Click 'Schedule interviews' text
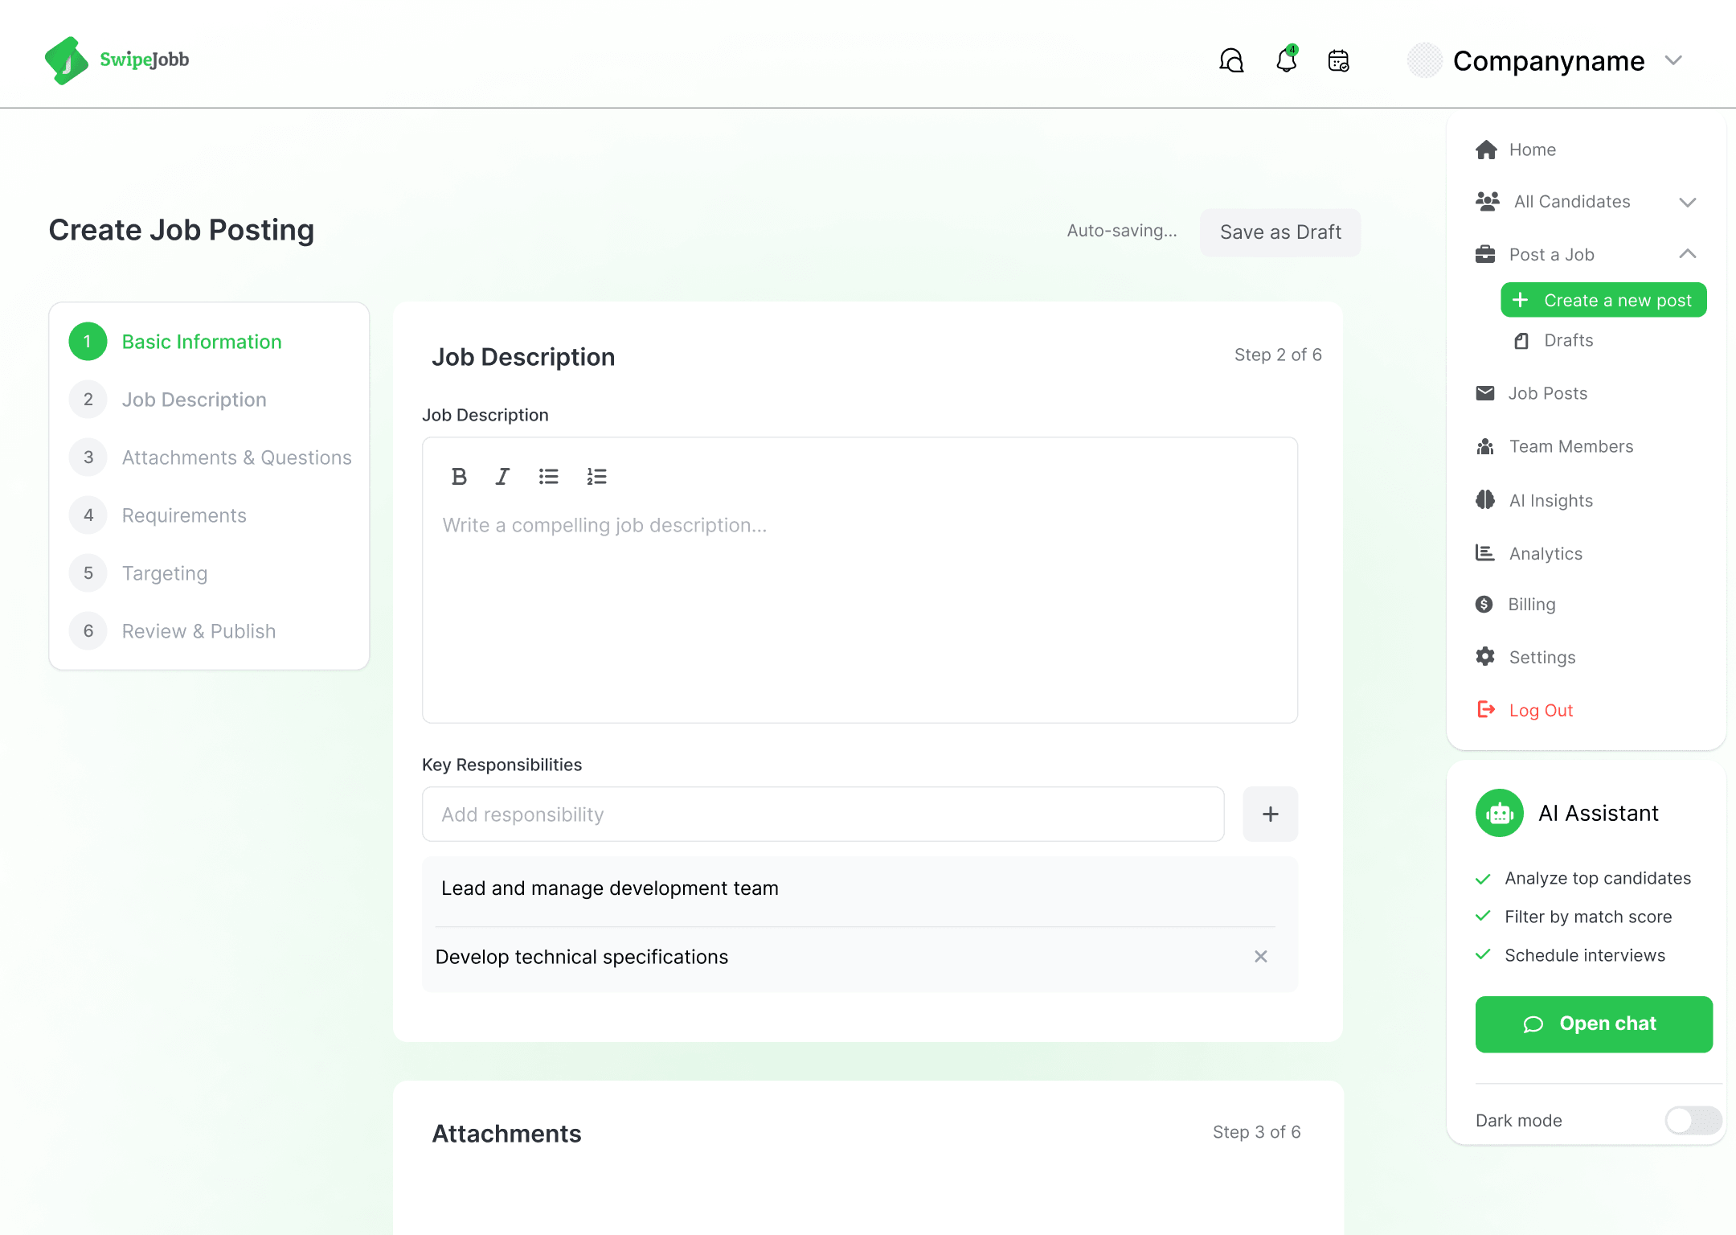The height and width of the screenshot is (1235, 1736). (1585, 955)
